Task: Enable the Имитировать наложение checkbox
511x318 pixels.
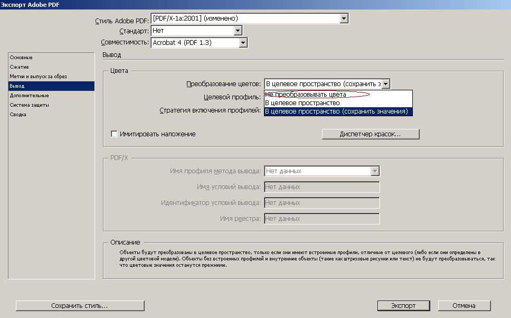Action: 114,134
